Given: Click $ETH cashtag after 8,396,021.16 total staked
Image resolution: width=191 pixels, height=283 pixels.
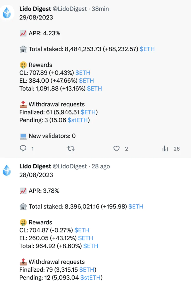Looking at the screenshot, I should point(136,206).
